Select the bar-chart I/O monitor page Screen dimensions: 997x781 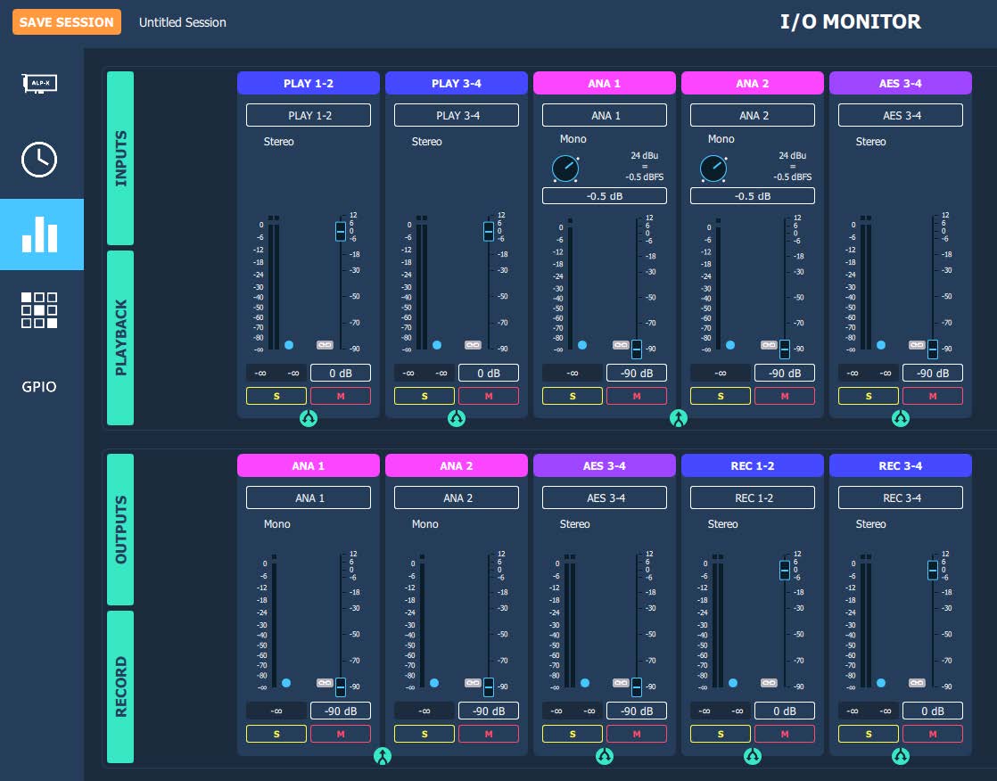pyautogui.click(x=41, y=234)
